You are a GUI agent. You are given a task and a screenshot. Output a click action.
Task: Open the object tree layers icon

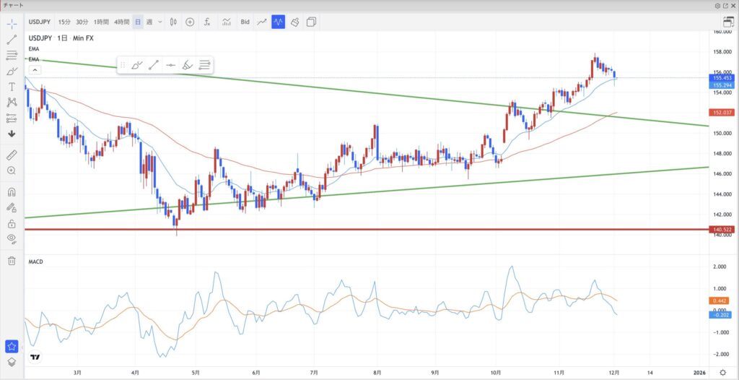(x=12, y=363)
